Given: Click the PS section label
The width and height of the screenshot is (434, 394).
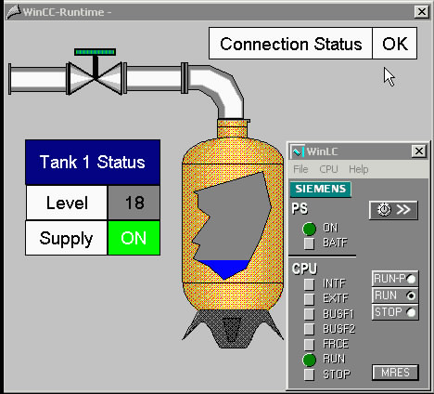Looking at the screenshot, I should tap(300, 209).
